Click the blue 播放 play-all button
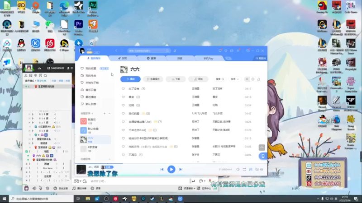The image size is (362, 203). click(x=130, y=79)
